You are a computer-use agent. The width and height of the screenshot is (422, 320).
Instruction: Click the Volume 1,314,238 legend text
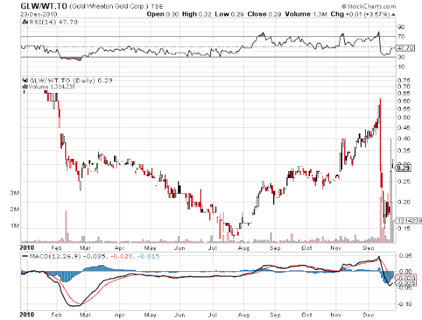pyautogui.click(x=51, y=86)
